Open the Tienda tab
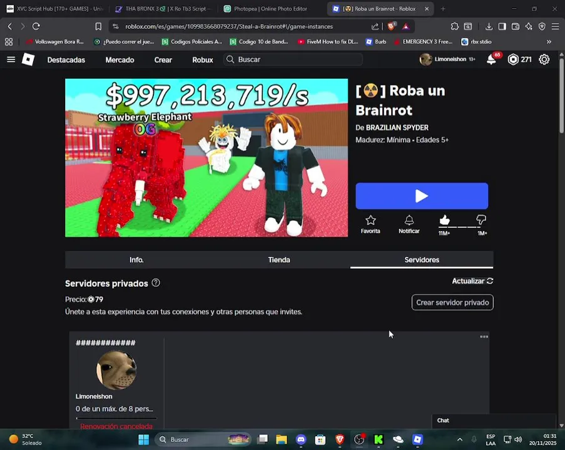 click(x=279, y=259)
